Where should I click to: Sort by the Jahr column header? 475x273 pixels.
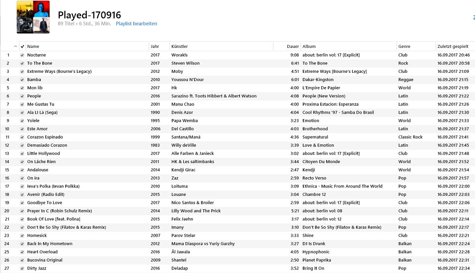(x=155, y=46)
